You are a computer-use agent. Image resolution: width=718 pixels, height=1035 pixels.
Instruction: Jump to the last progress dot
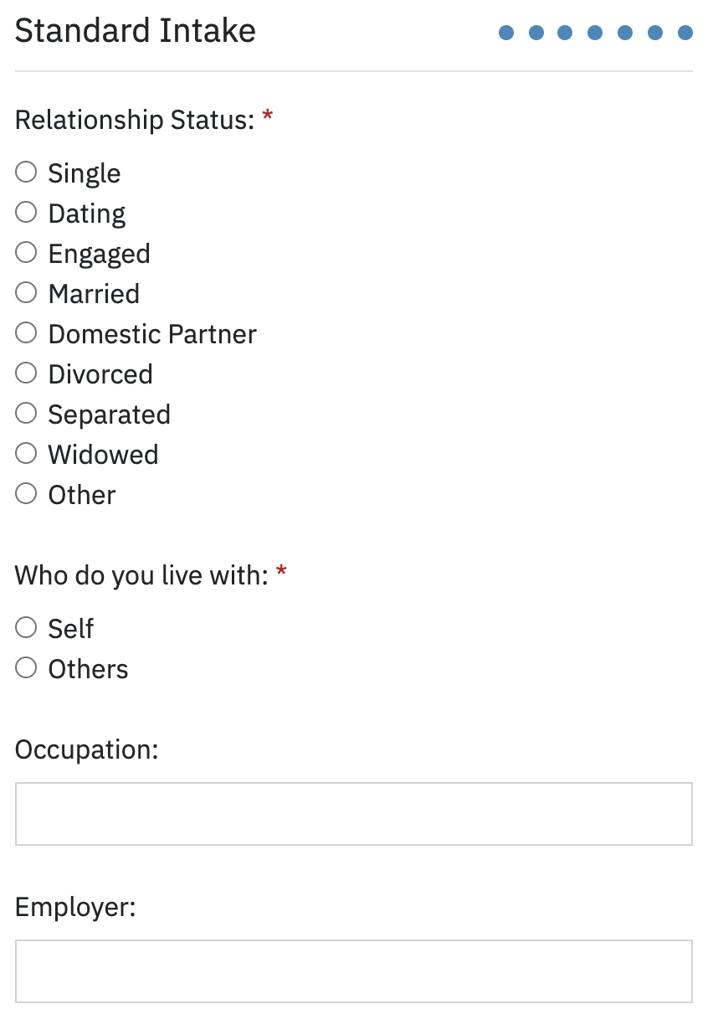pyautogui.click(x=685, y=33)
